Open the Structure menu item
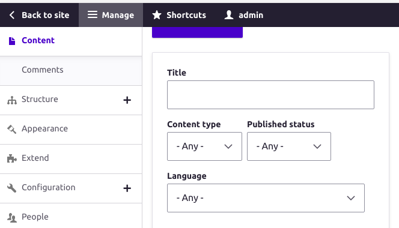Screen dimensions: 399x228 coord(40,99)
